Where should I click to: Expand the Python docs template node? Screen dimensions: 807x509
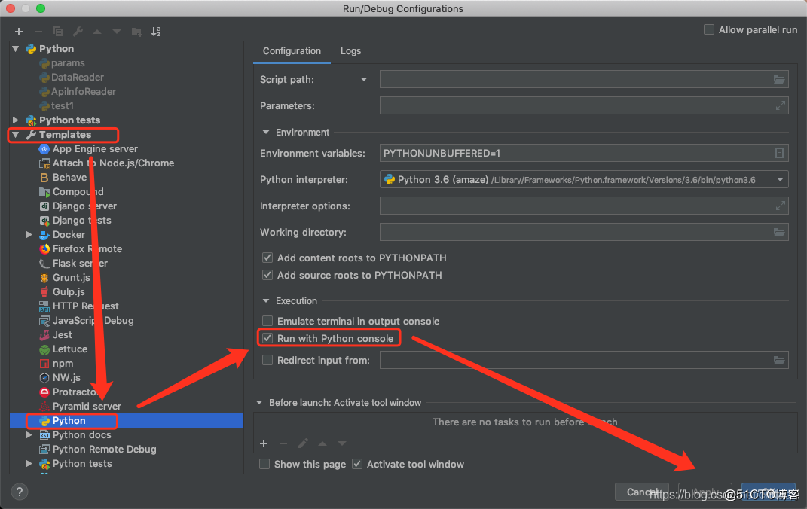pos(29,435)
